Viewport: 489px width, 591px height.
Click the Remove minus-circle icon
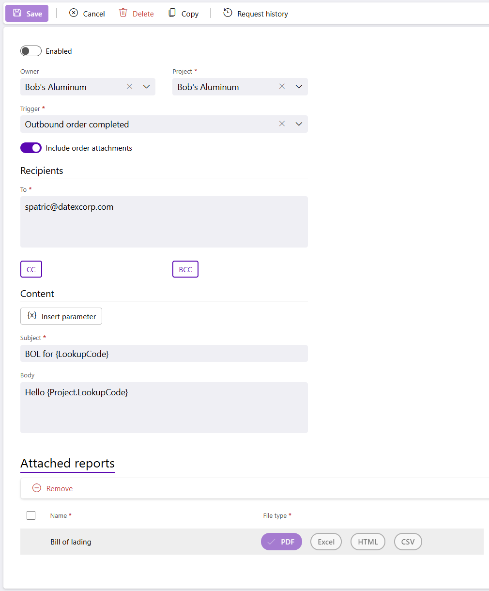(37, 488)
